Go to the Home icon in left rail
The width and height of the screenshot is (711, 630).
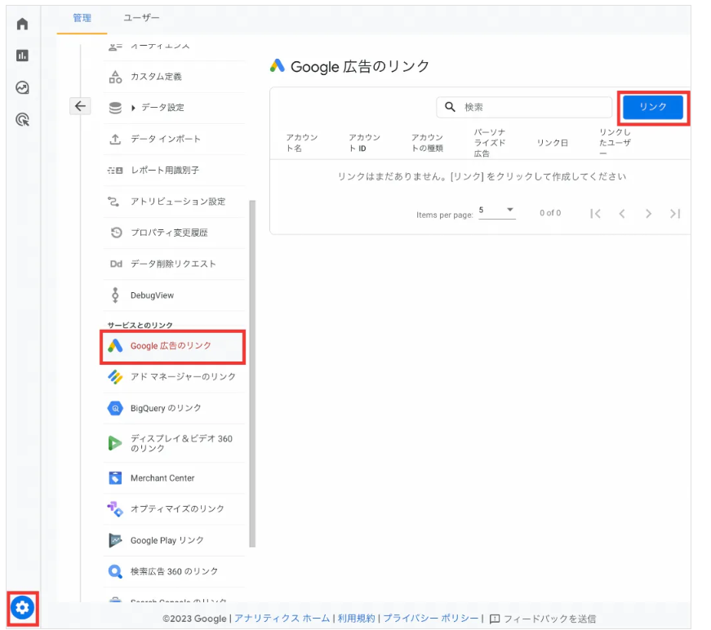pyautogui.click(x=22, y=24)
